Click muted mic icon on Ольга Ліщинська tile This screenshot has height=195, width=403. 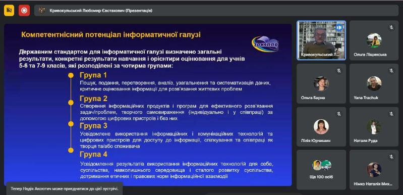(x=391, y=27)
